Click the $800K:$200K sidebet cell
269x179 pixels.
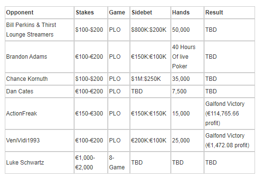coord(150,30)
